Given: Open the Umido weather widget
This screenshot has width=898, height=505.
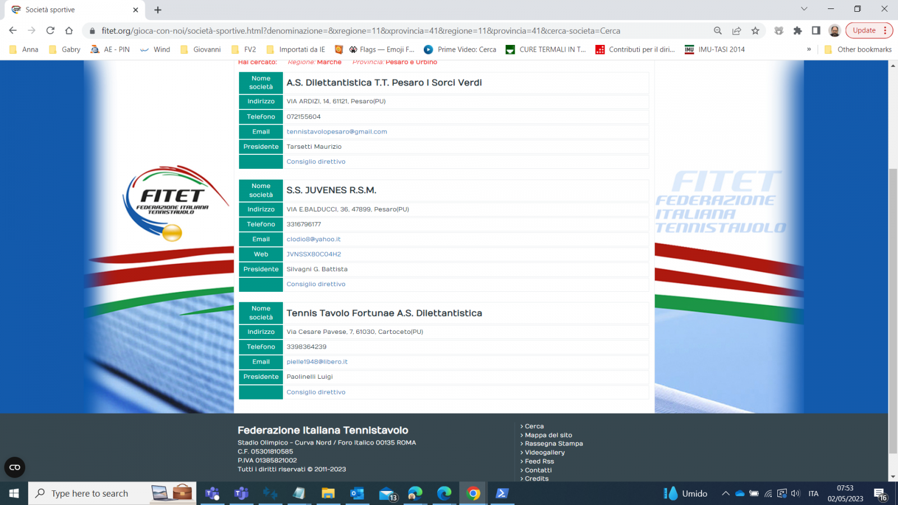Looking at the screenshot, I should coord(685,493).
